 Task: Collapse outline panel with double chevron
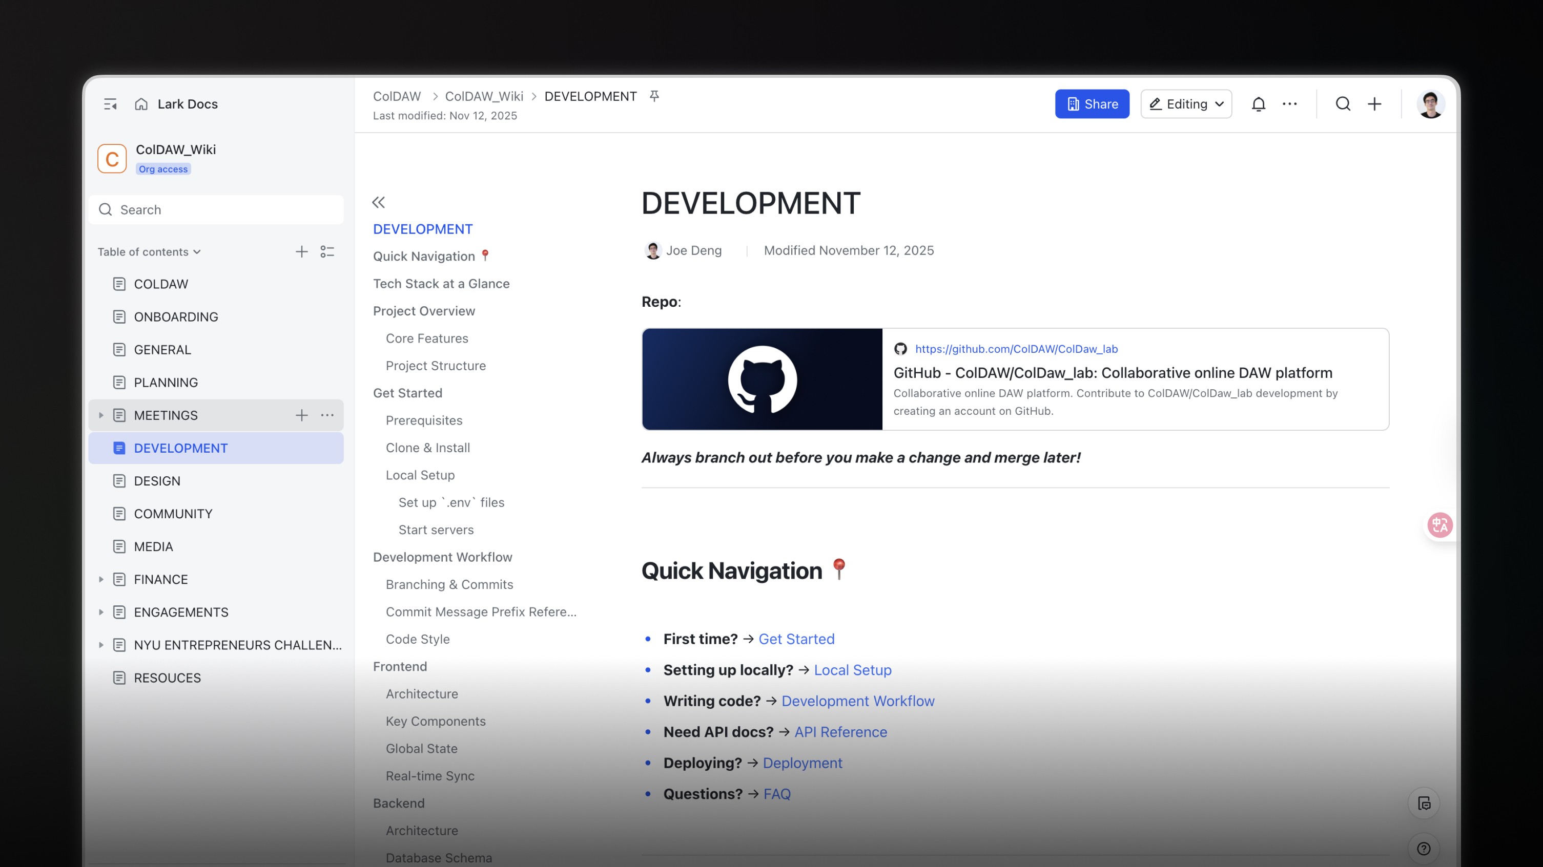[x=379, y=202]
